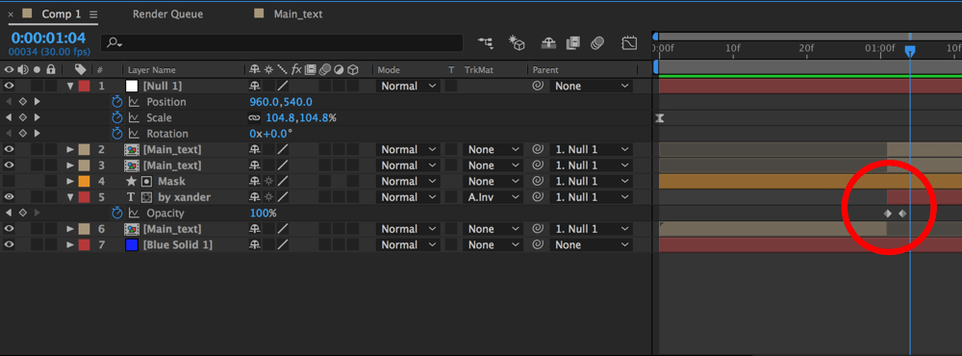The width and height of the screenshot is (962, 356).
Task: Expand Blue Solid 1 layer properties
Action: pyautogui.click(x=70, y=245)
